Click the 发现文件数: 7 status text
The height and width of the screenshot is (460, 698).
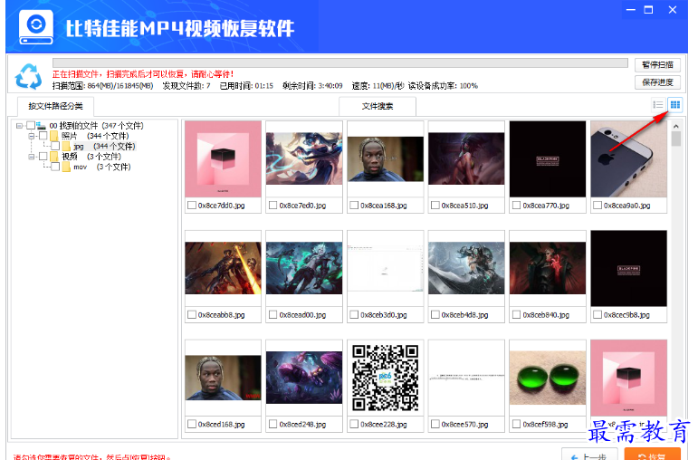(x=186, y=85)
